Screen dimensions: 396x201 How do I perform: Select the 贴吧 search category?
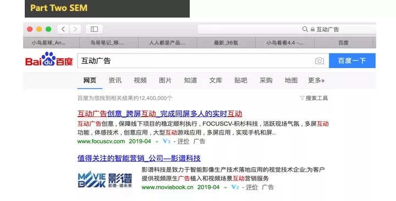pos(241,80)
